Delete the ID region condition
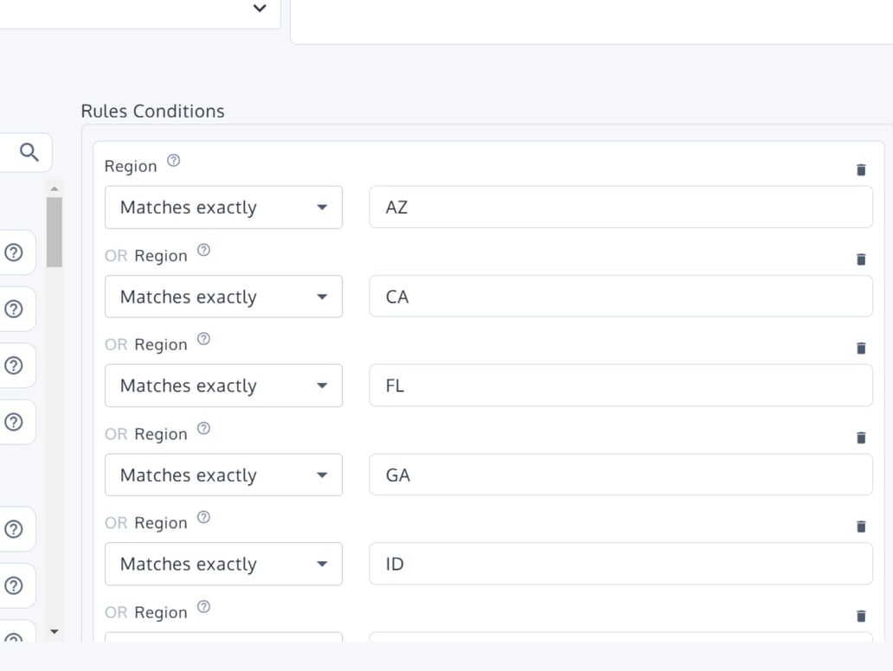893x671 pixels. click(x=861, y=526)
